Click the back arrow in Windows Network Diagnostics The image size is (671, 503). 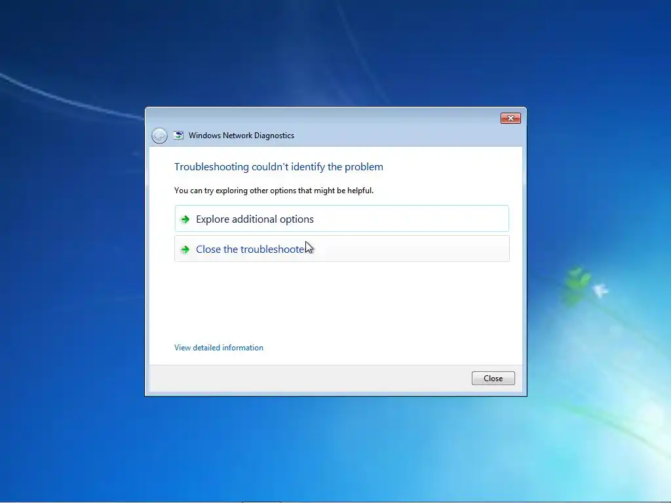coord(159,136)
